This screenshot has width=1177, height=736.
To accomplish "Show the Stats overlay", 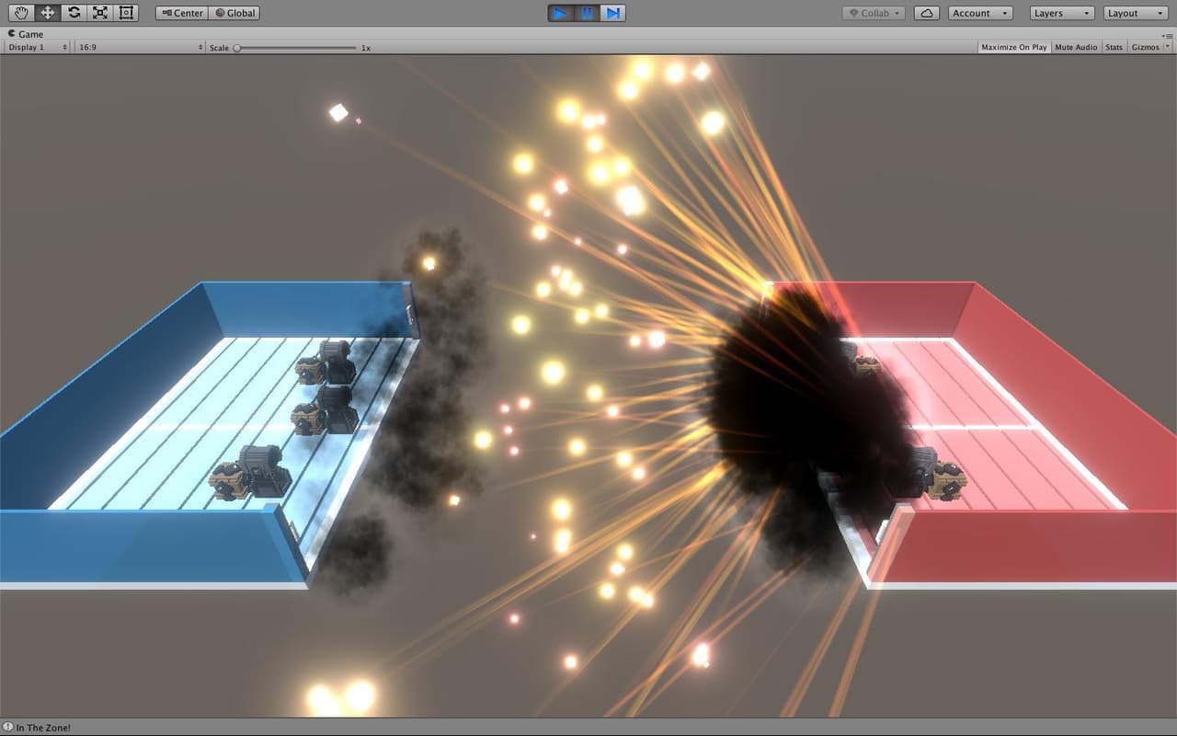I will (1114, 47).
